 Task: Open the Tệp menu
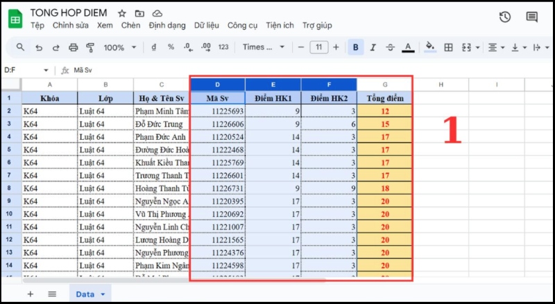tap(37, 26)
